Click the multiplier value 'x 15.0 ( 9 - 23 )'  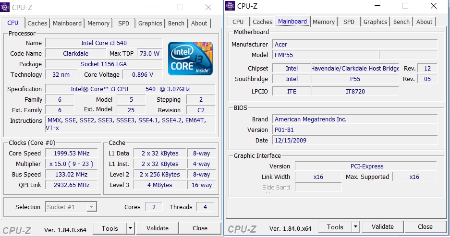tap(72, 164)
